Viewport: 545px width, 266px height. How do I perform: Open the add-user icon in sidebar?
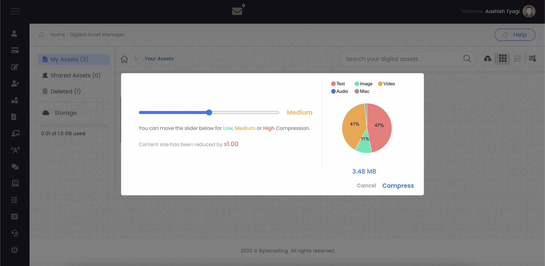pos(15,83)
